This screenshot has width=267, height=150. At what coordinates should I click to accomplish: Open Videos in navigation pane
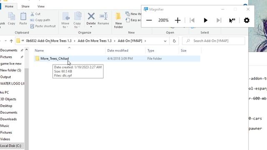pos(5,139)
